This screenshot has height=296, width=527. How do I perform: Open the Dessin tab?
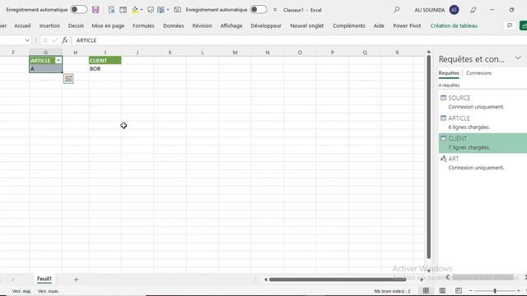tap(76, 25)
